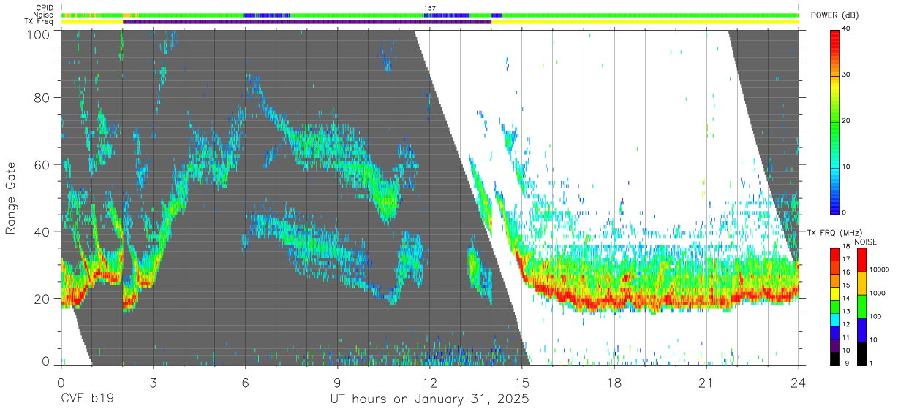Click the 10000 tick on the NOISE colorbar
898x414 pixels.
pos(878,269)
